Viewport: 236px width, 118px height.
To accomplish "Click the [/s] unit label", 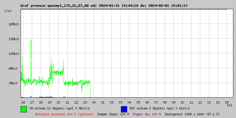I will [8, 11].
